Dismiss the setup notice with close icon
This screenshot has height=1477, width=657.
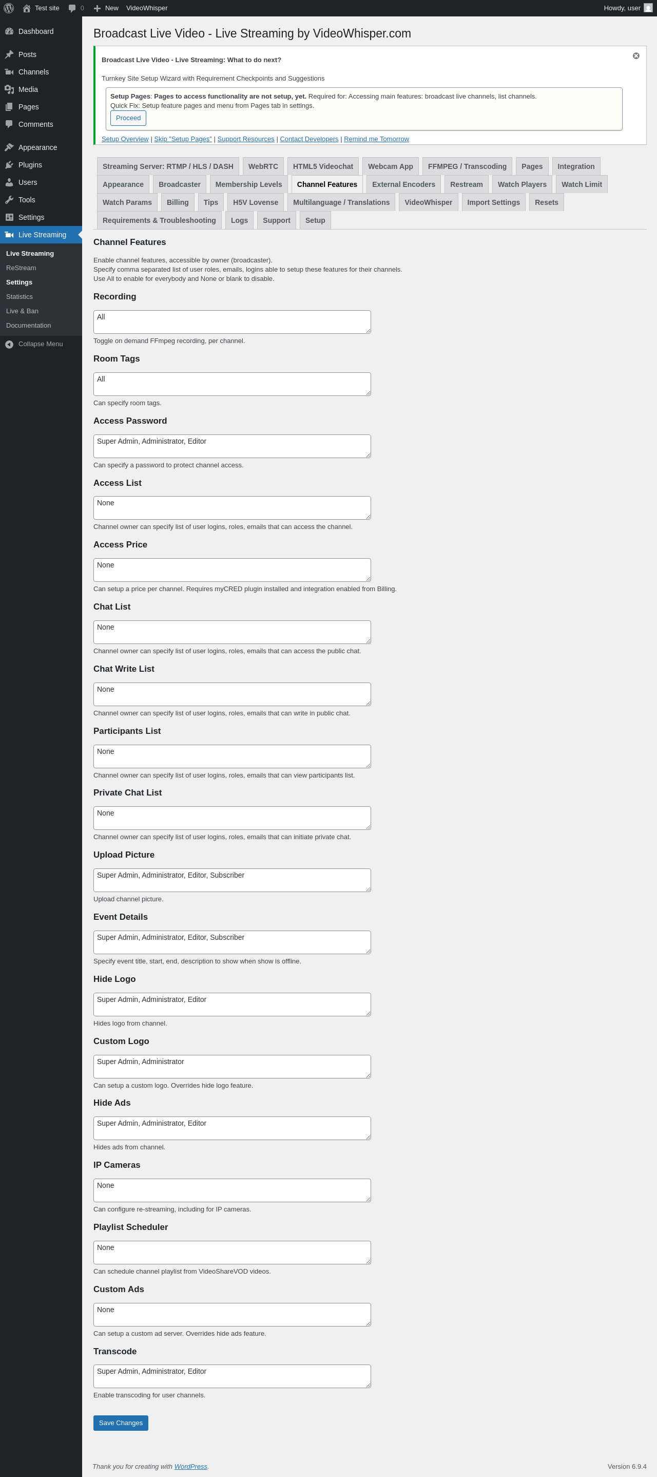coord(636,55)
